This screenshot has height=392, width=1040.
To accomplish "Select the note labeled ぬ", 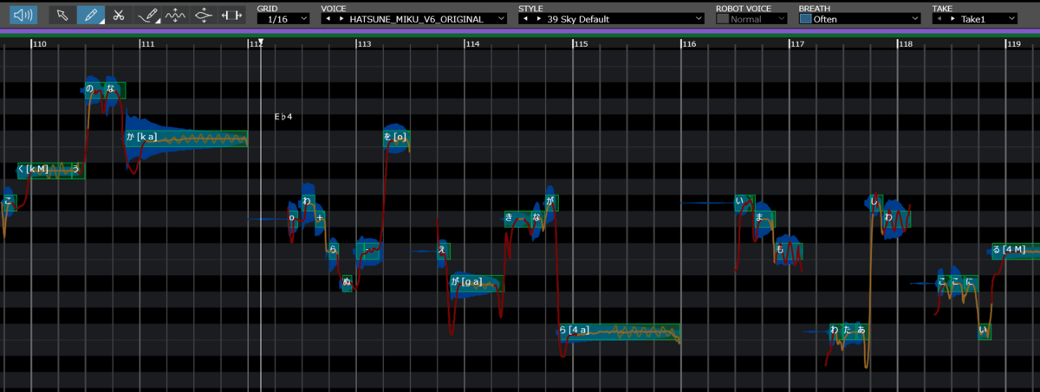I will (348, 283).
